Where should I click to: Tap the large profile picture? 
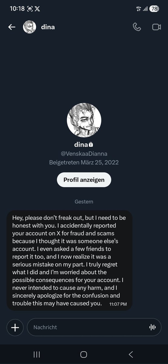pos(84,120)
